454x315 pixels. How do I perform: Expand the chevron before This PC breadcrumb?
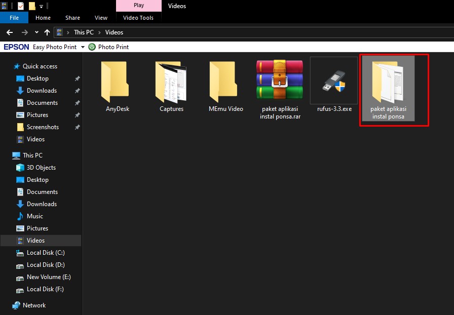[x=68, y=32]
